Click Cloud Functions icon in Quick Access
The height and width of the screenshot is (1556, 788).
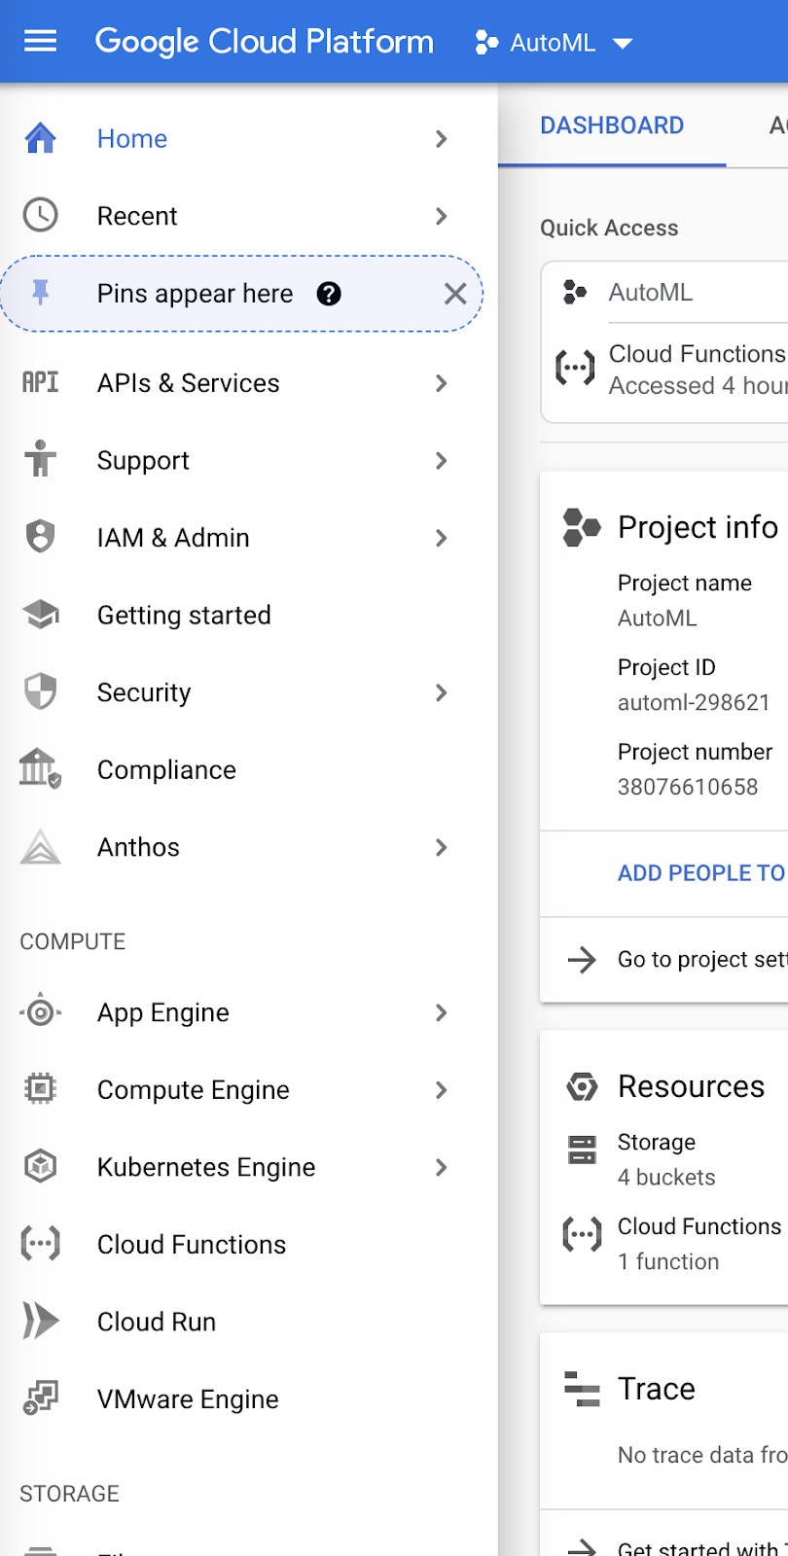(x=575, y=369)
